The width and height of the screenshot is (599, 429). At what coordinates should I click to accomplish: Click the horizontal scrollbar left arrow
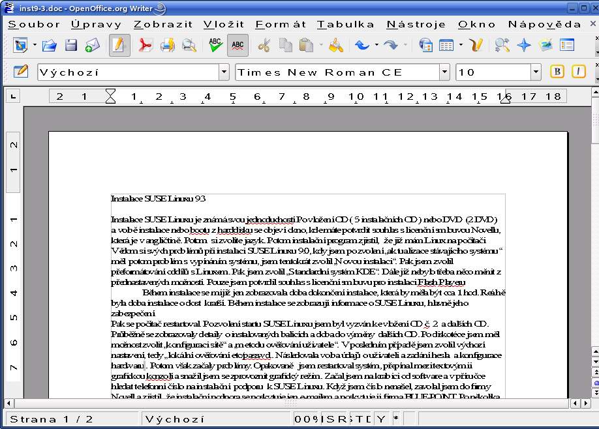click(x=8, y=403)
